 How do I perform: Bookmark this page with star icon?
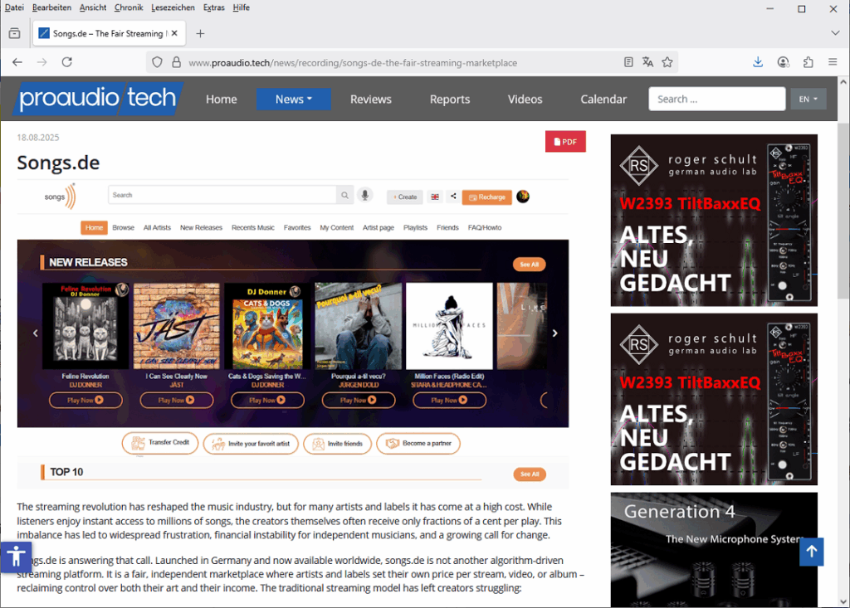coord(667,62)
